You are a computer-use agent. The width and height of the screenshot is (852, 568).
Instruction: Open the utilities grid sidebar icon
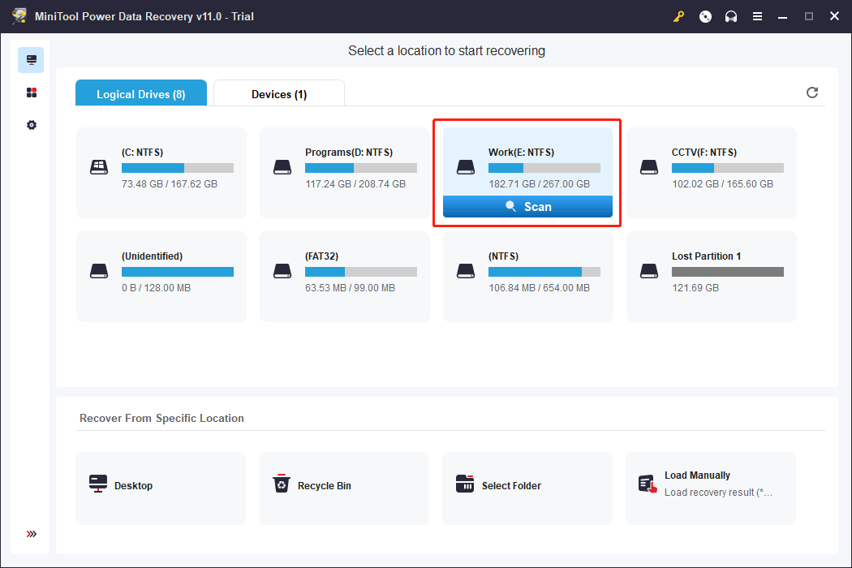point(32,93)
